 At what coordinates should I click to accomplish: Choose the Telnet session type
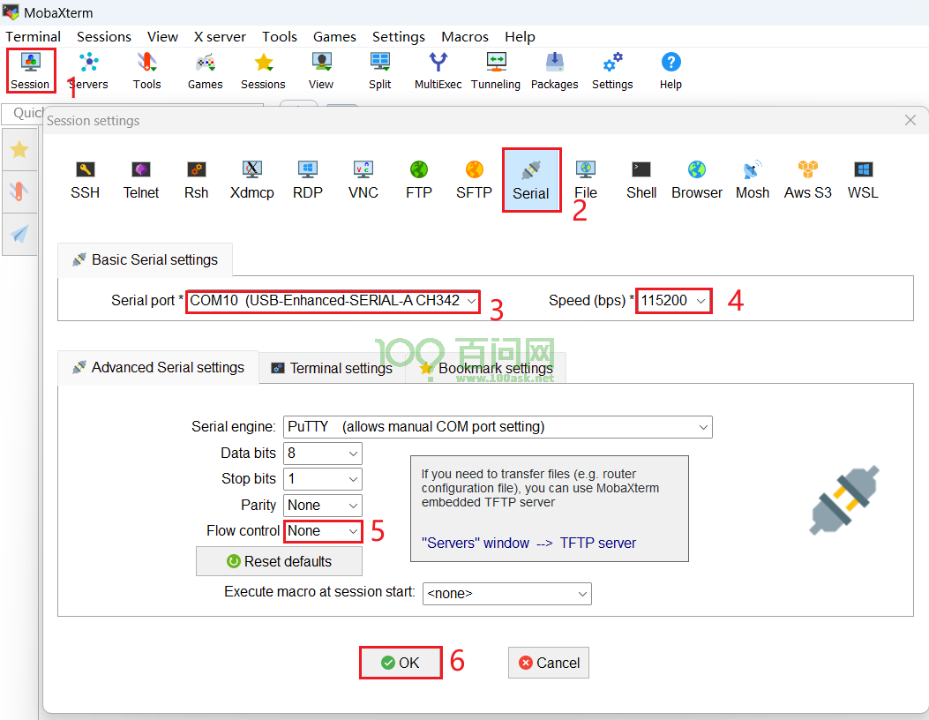click(141, 180)
